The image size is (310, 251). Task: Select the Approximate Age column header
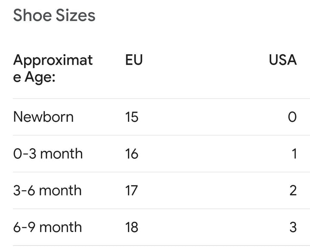point(53,69)
